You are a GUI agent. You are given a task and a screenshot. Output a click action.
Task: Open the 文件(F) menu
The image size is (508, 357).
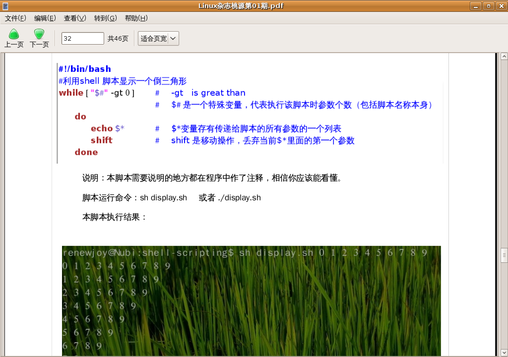tap(15, 18)
